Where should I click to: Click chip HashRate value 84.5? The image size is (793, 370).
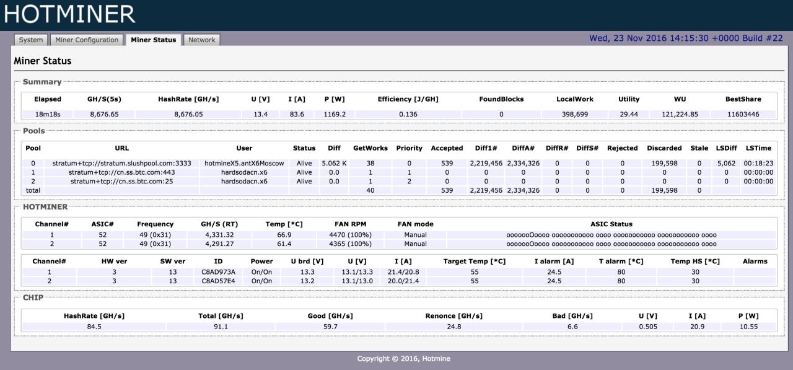tap(94, 327)
